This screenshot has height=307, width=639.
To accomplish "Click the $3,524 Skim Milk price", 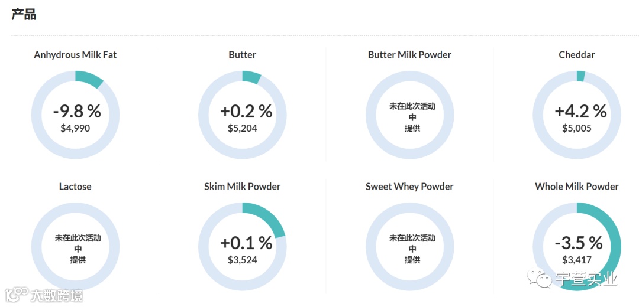I will (x=243, y=260).
